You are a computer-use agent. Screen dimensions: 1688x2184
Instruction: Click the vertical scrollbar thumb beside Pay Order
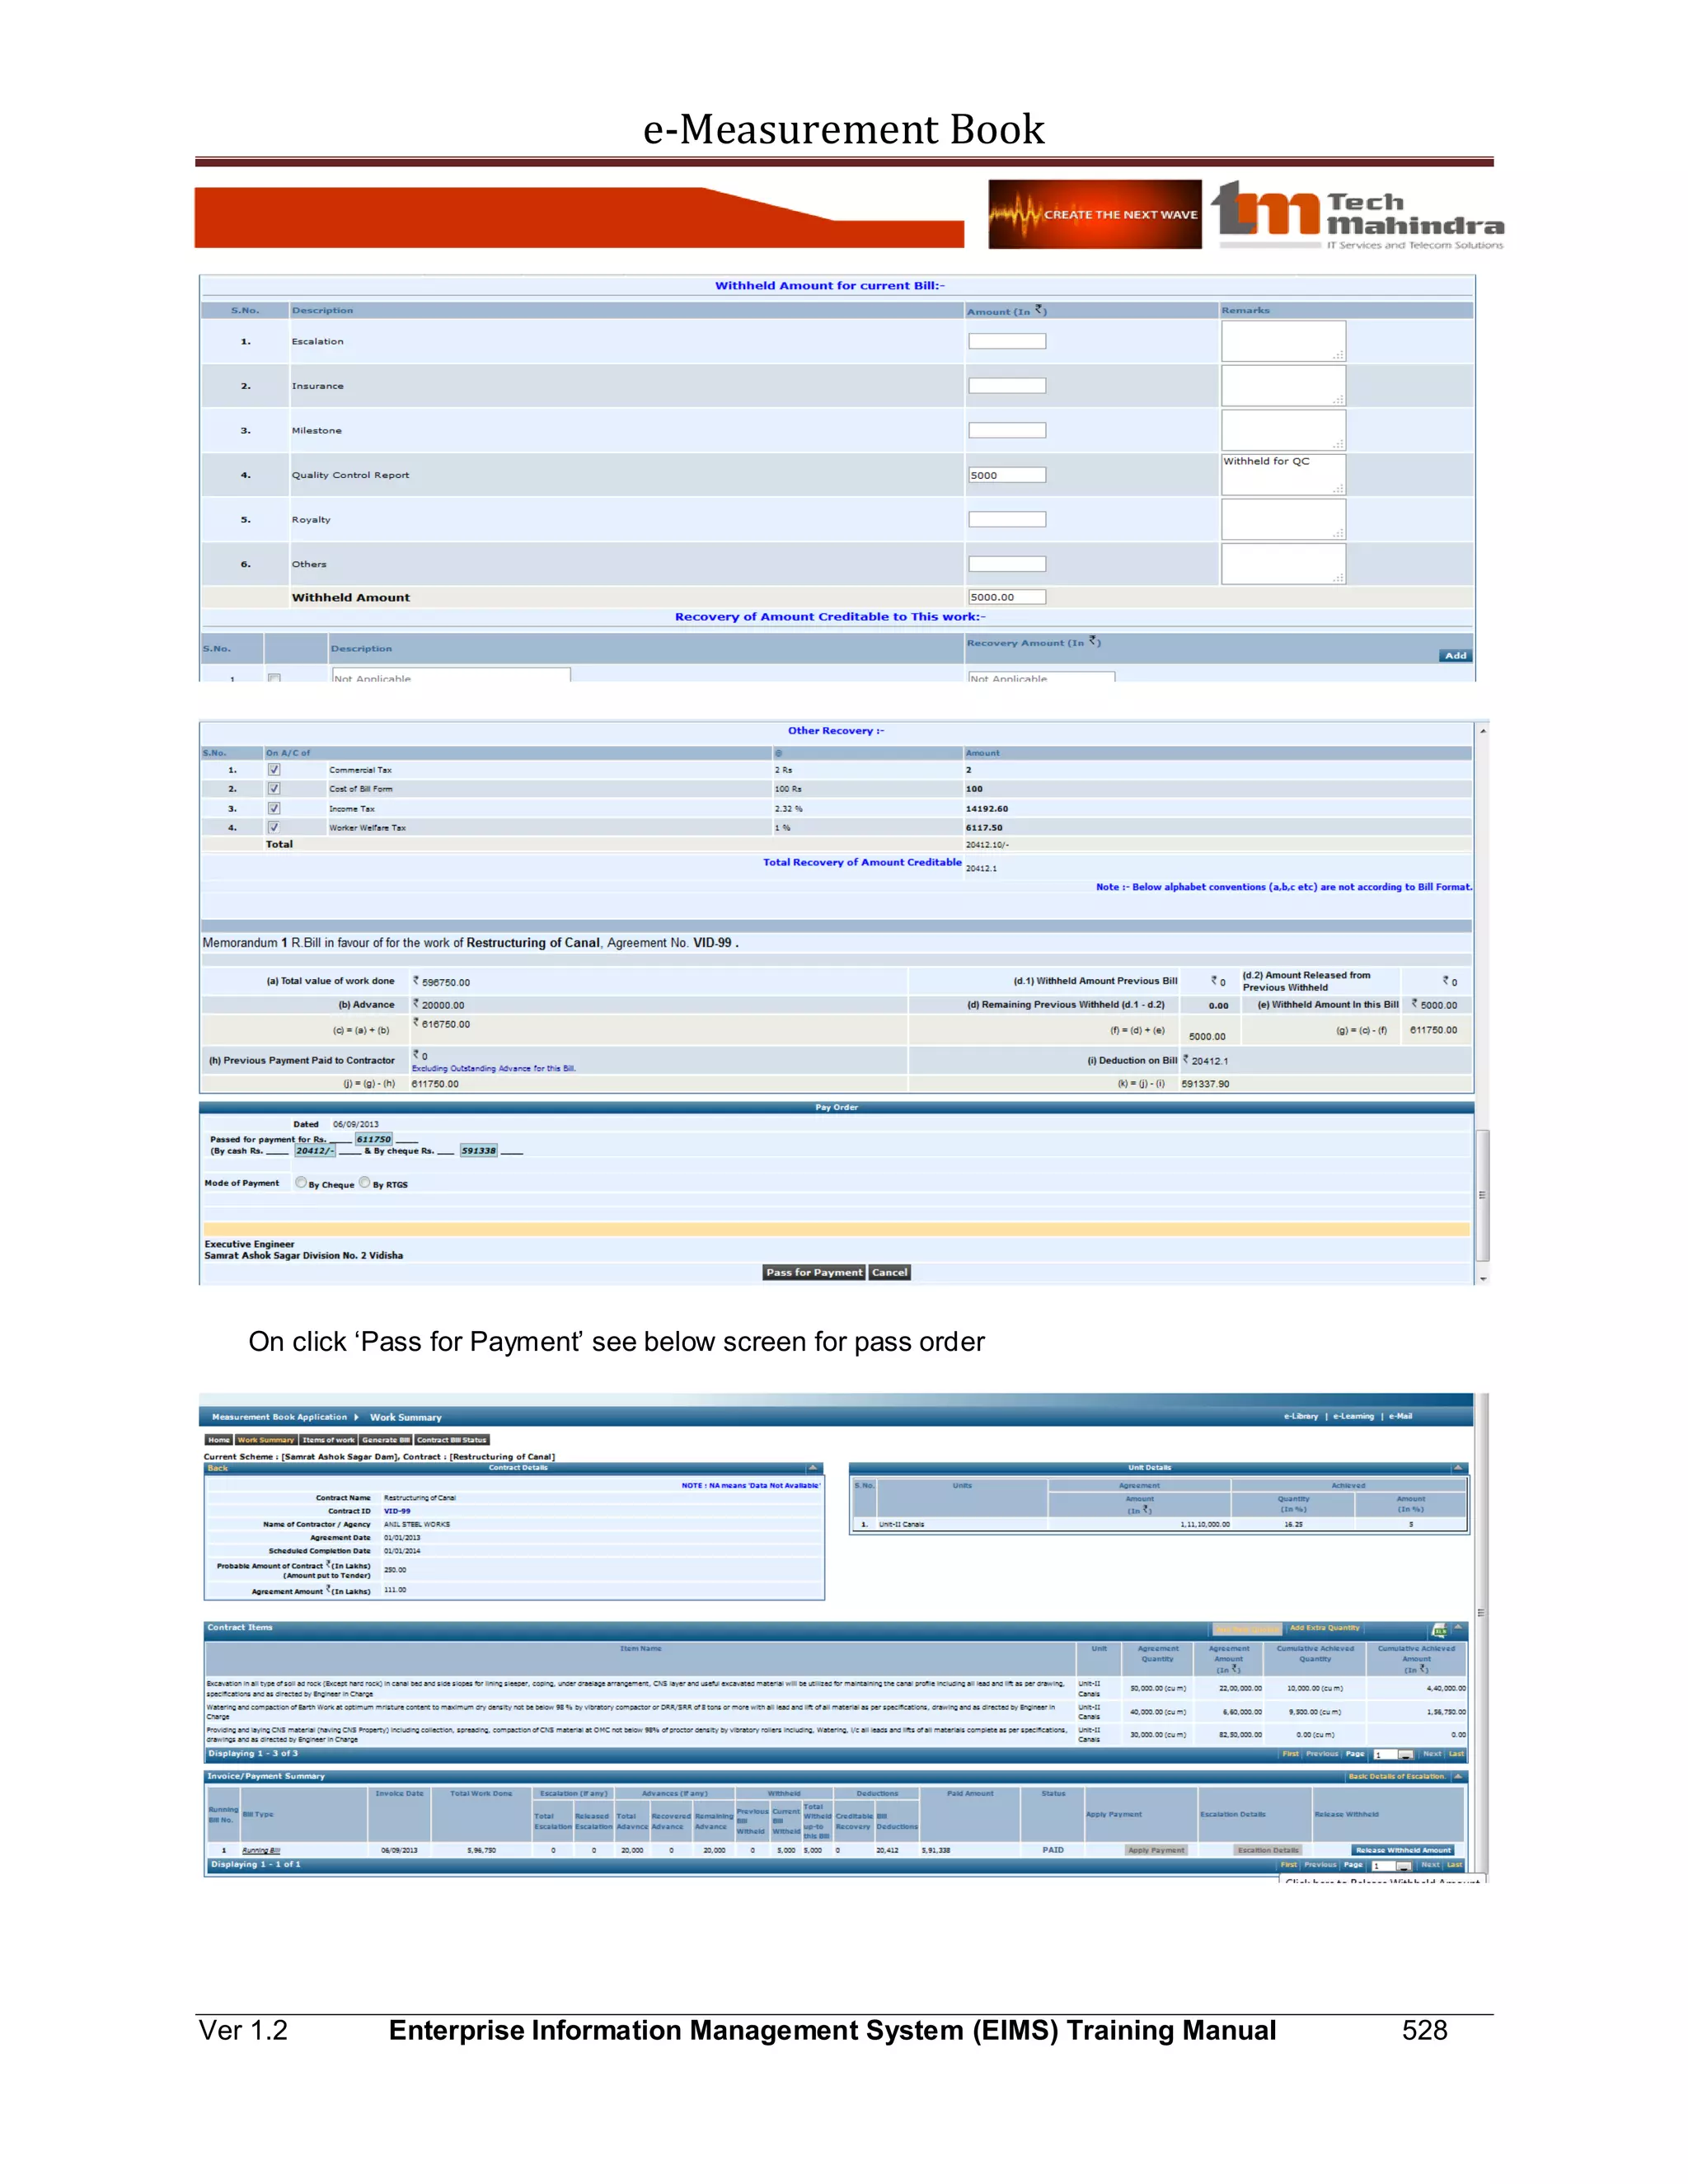(x=1483, y=1196)
